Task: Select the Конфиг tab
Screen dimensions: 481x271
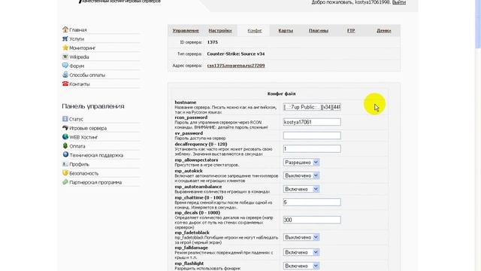Action: (x=255, y=31)
